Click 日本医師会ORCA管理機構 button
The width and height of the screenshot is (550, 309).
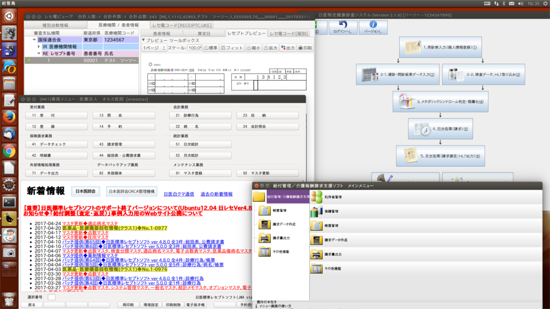[x=132, y=191]
